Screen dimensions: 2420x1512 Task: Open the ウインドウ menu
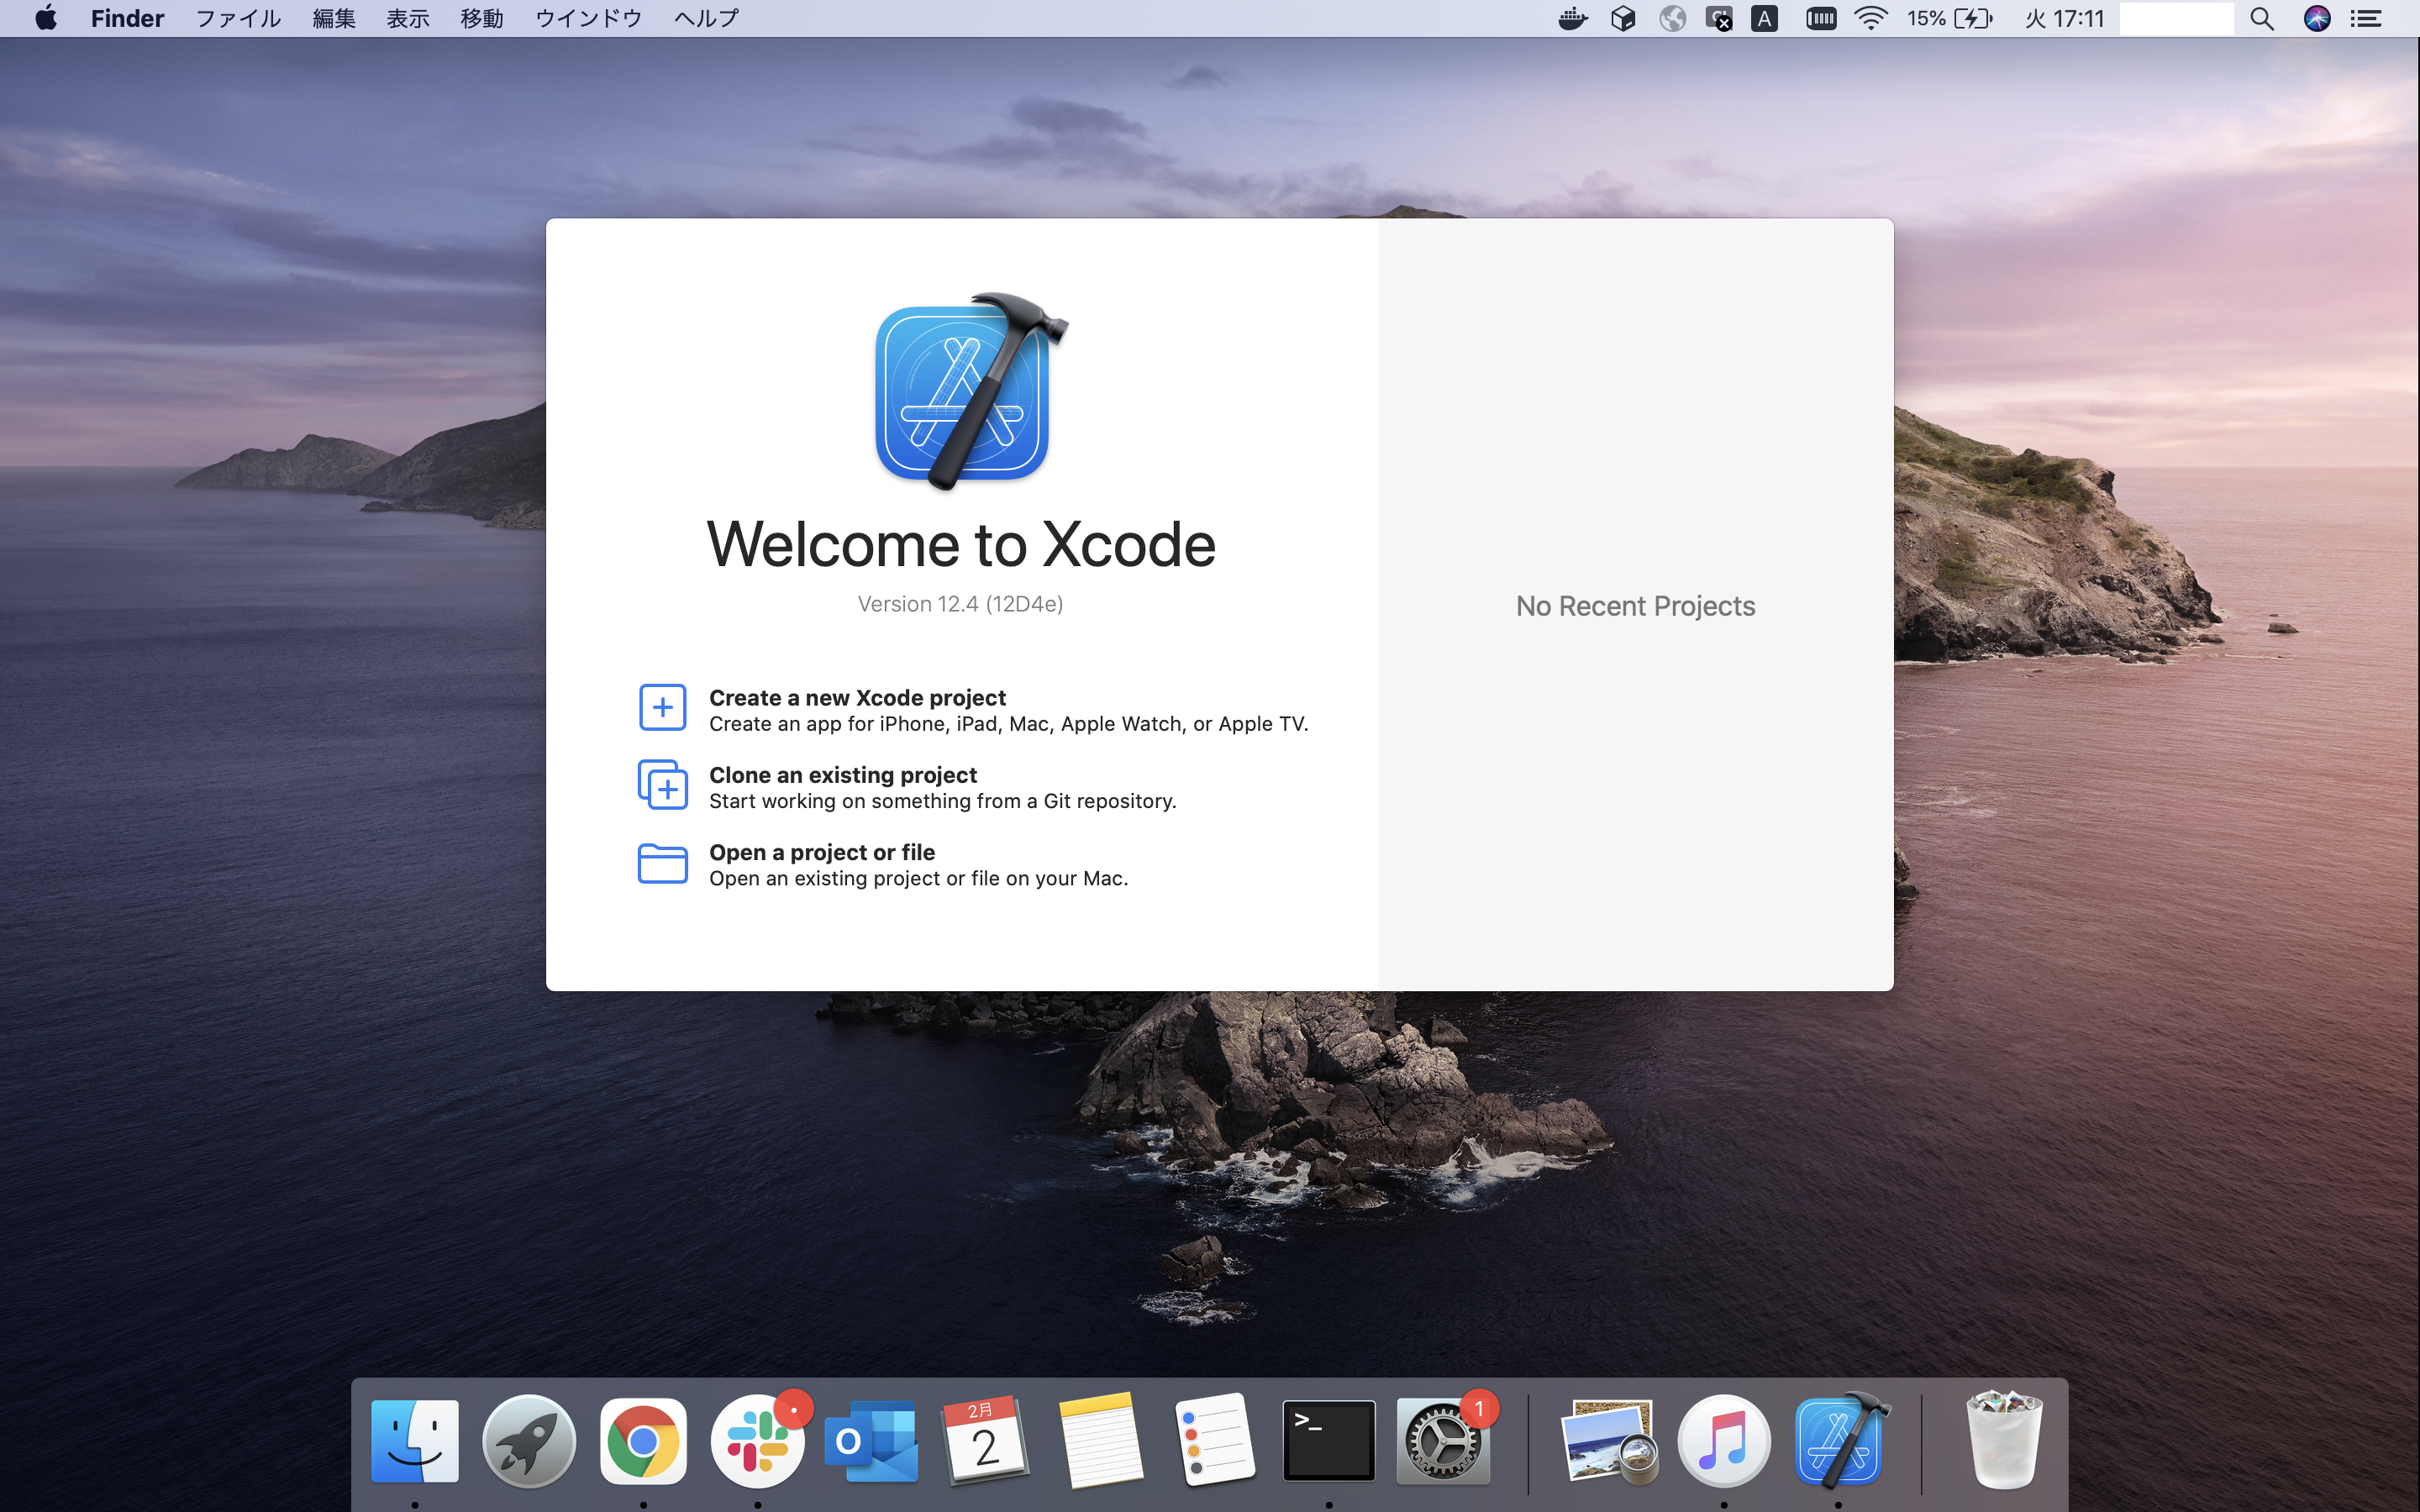[588, 18]
